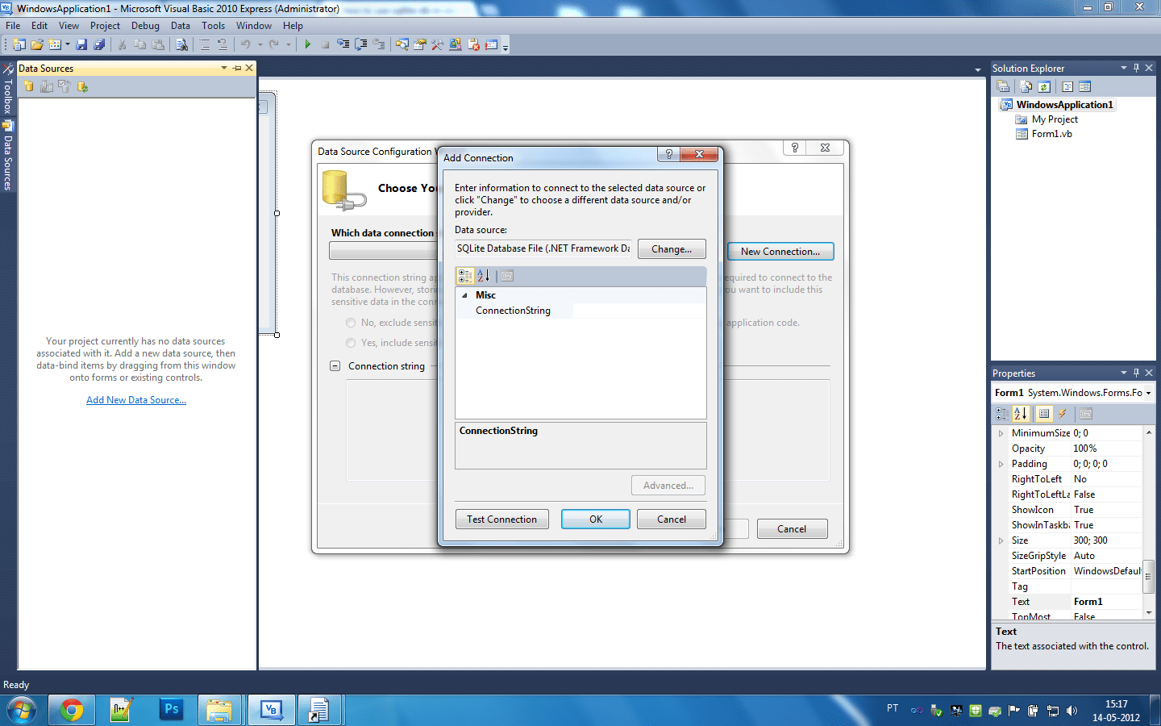Screen dimensions: 1161x726
Task: Open the Tools menu
Action: 213,26
